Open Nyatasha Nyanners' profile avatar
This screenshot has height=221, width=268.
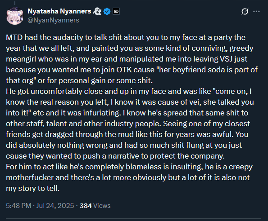click(x=15, y=16)
